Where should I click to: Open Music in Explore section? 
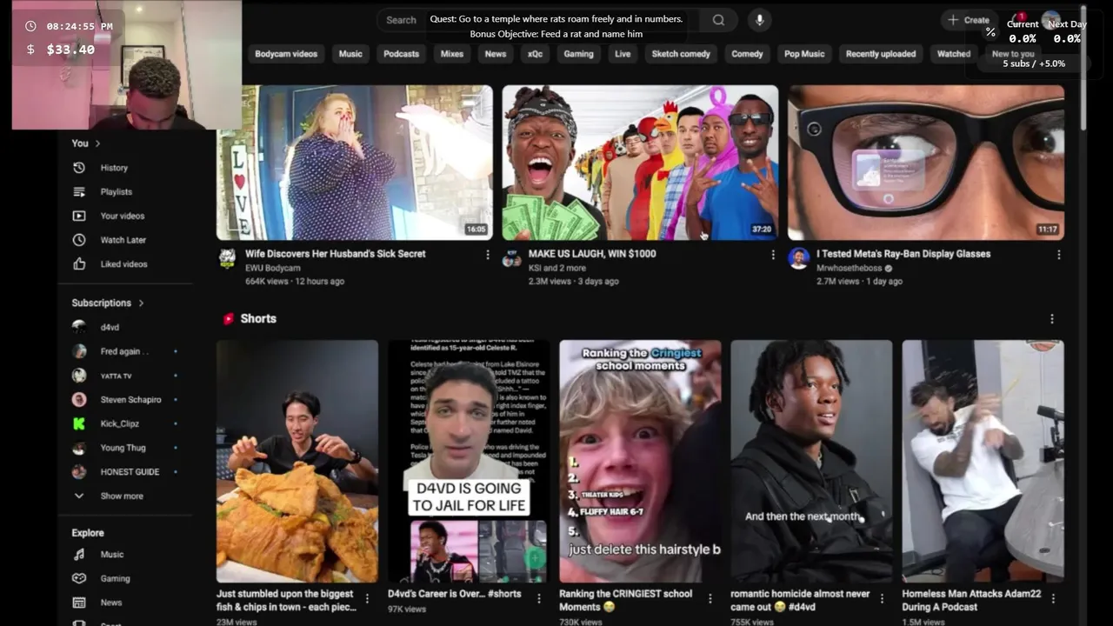[x=111, y=555]
